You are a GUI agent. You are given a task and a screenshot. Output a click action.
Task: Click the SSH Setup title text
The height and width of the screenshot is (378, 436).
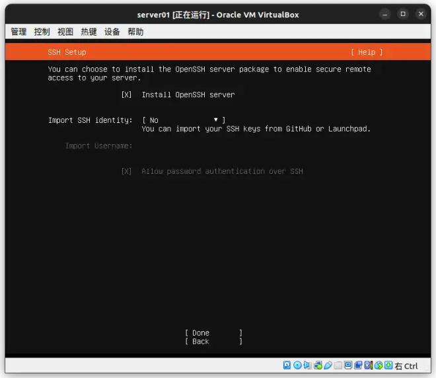click(67, 52)
